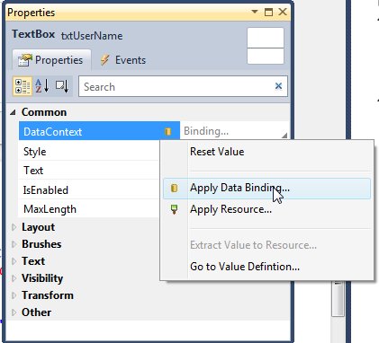This screenshot has height=343, width=379.
Task: Choose Reset Value from context menu
Action: (217, 152)
